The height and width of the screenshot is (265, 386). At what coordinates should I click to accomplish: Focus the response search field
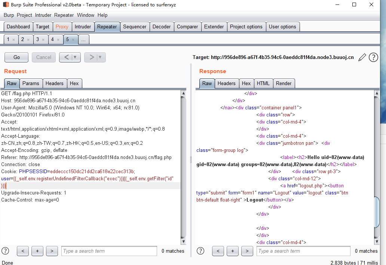pyautogui.click(x=303, y=251)
